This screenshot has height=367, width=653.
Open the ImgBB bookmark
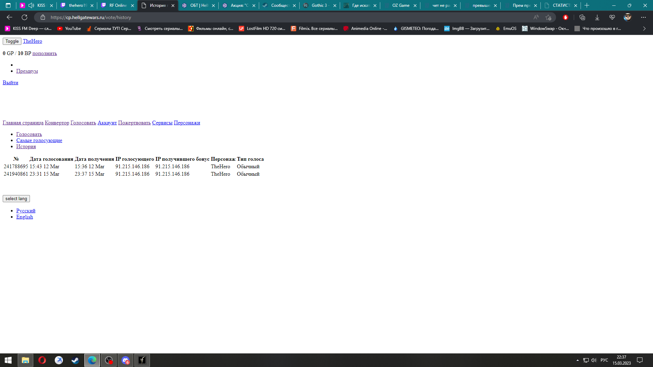[x=467, y=29]
